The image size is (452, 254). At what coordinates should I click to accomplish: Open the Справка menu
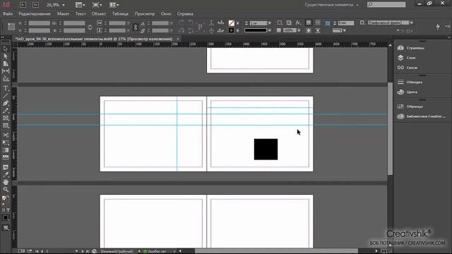[185, 14]
